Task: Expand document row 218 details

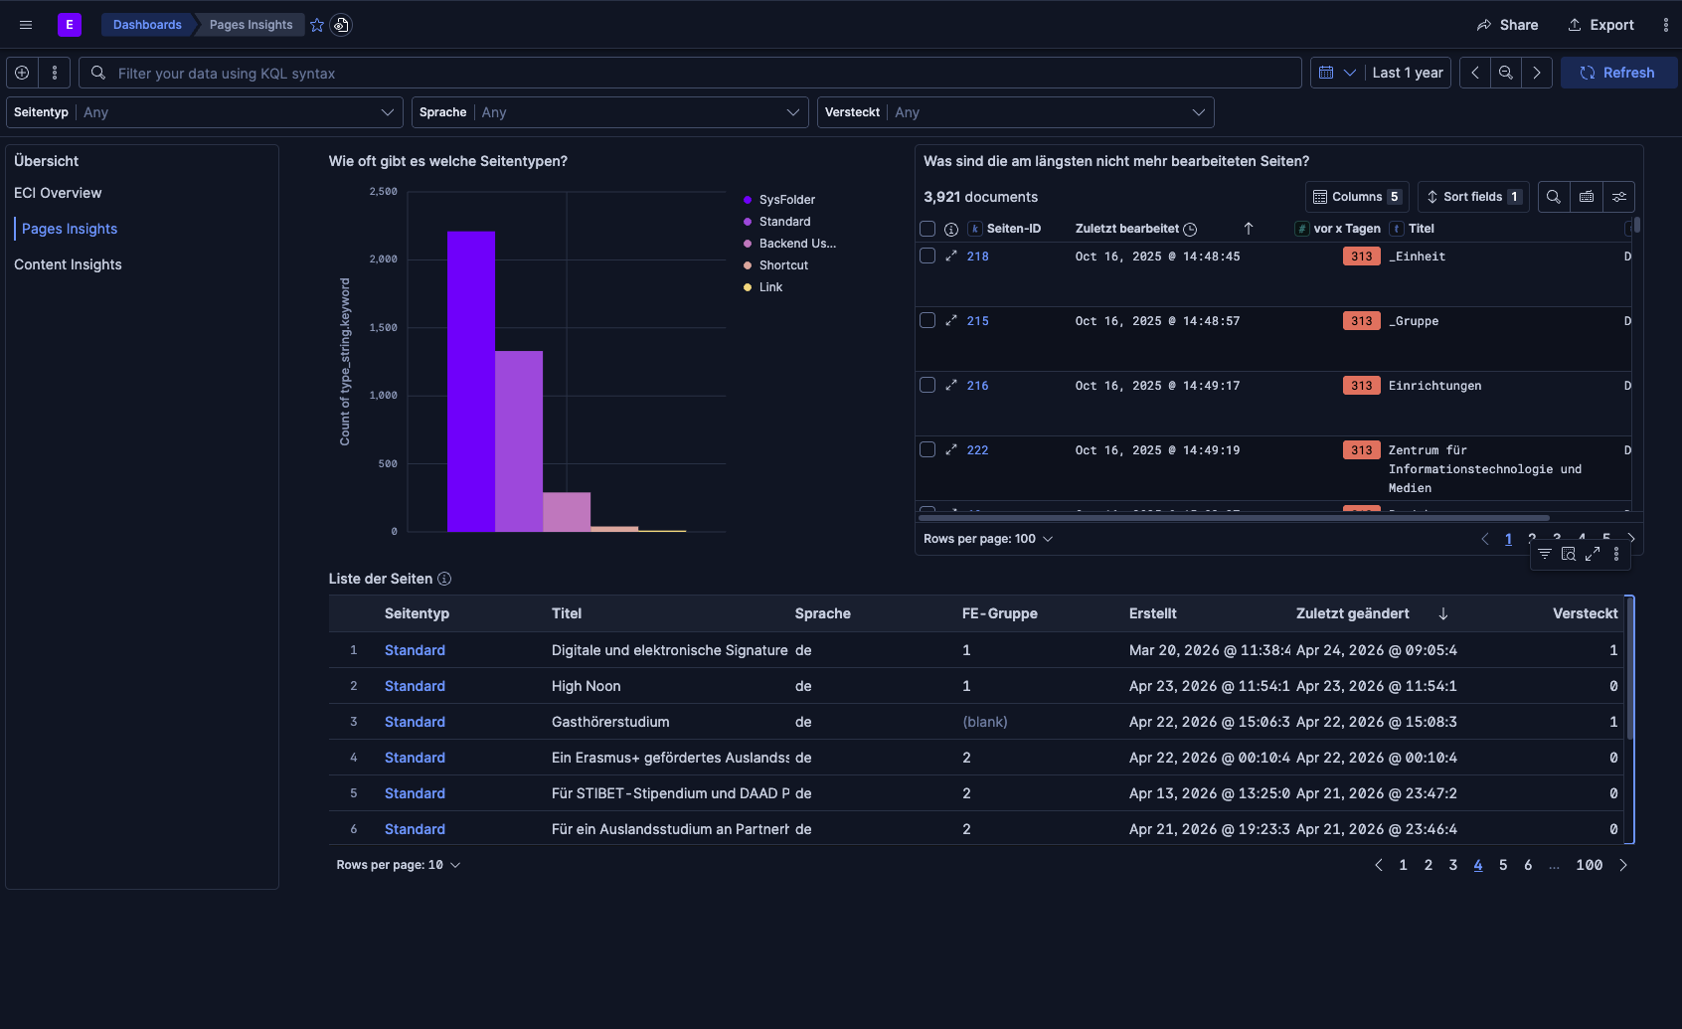Action: point(951,257)
